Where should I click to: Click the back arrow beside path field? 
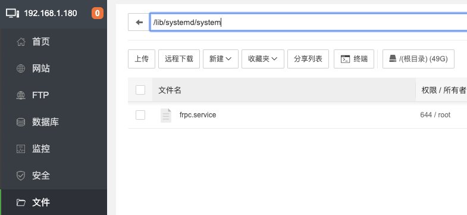click(139, 22)
